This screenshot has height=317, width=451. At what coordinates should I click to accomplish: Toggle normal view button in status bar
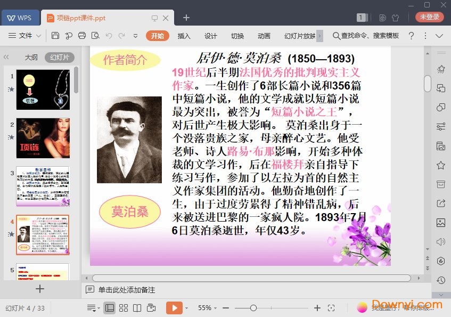point(109,308)
